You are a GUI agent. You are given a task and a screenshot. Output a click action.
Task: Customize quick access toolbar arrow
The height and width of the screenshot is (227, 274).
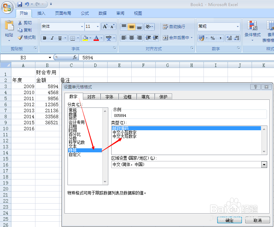[x=51, y=4]
